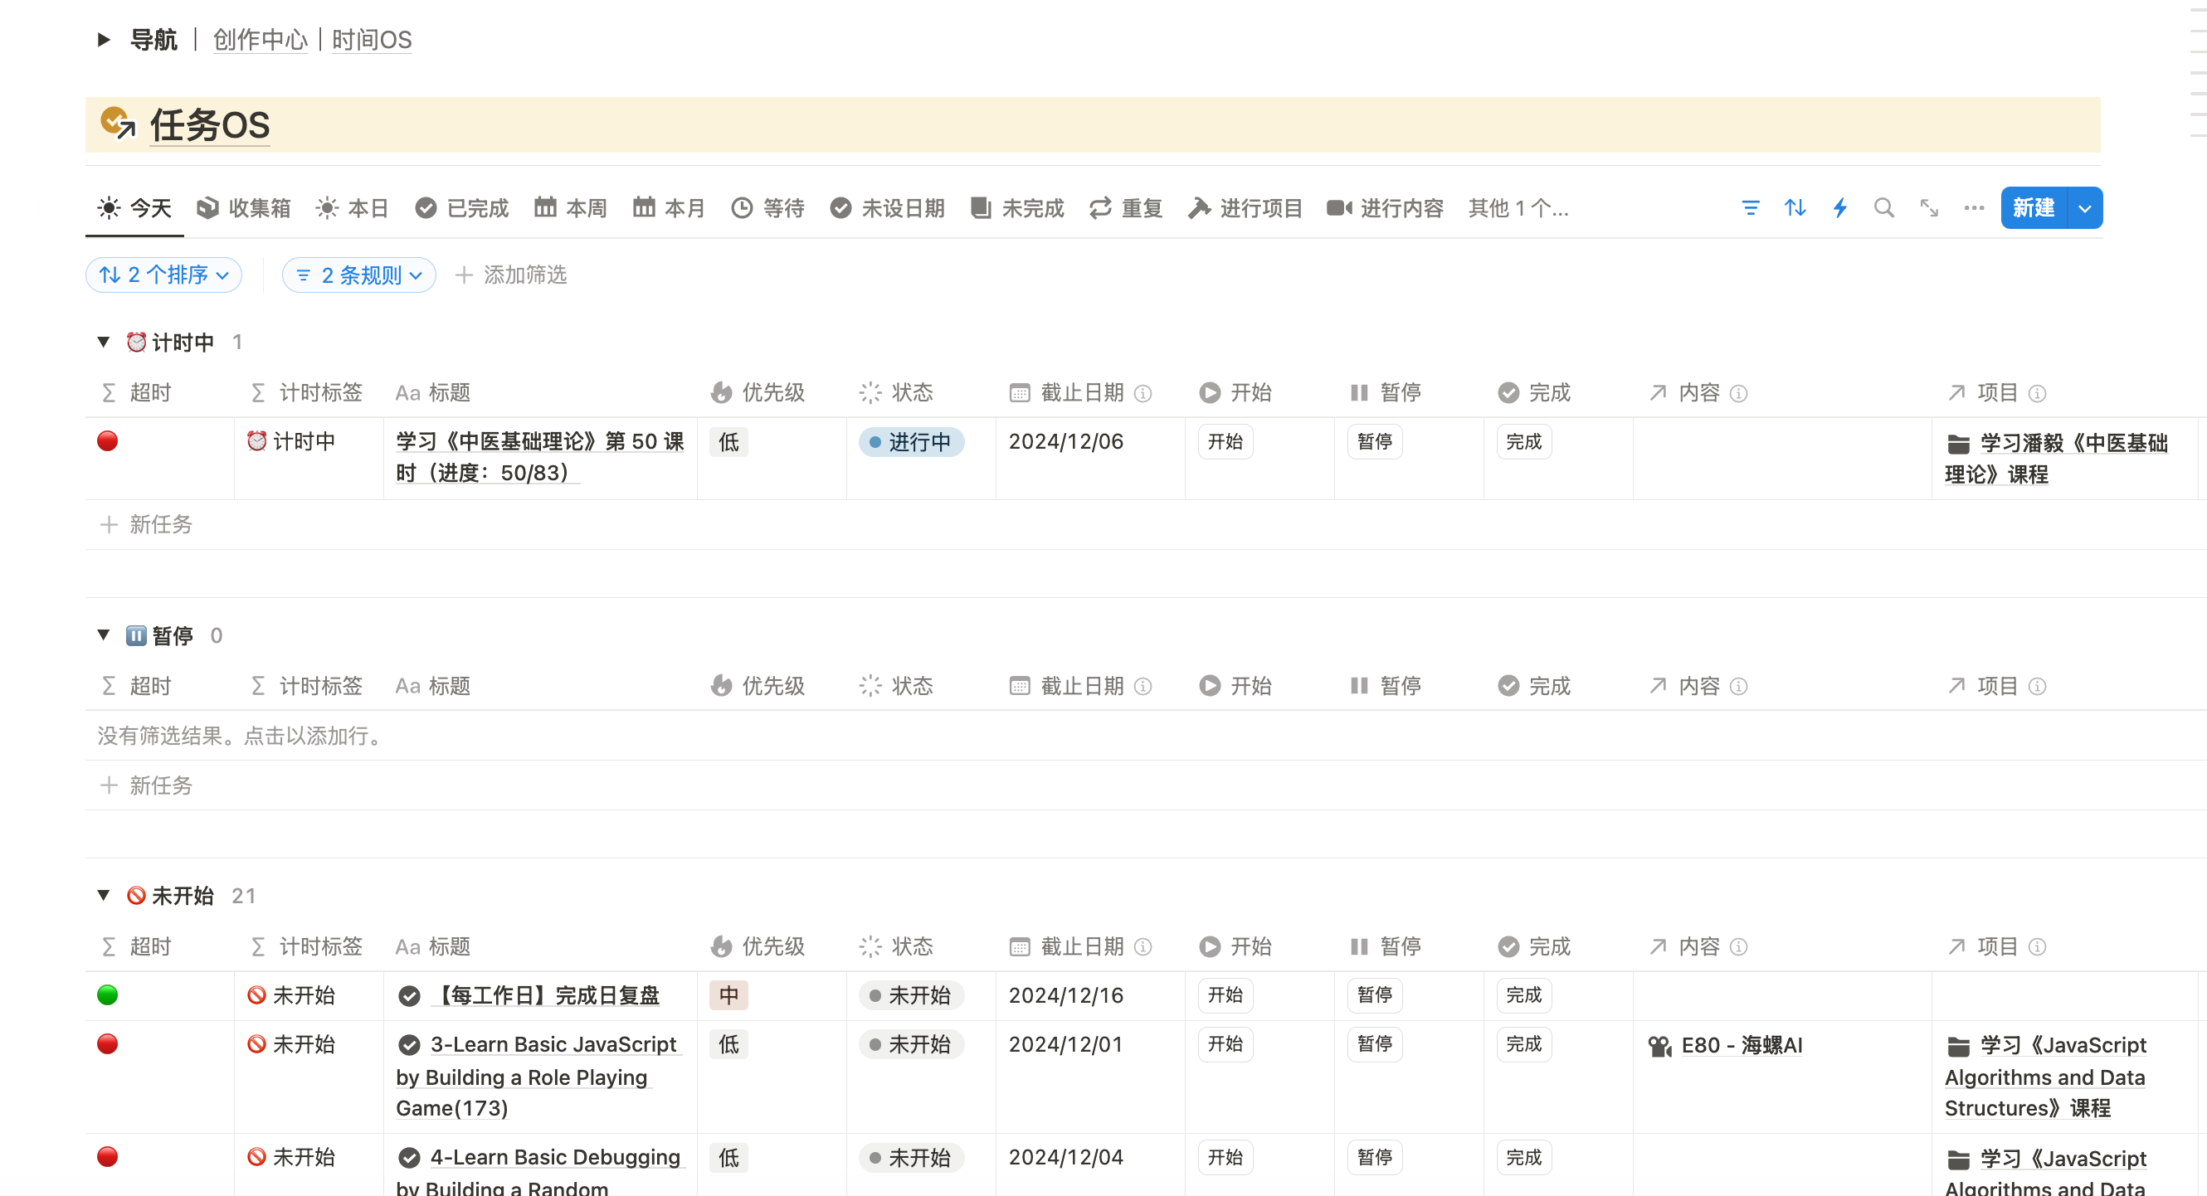The width and height of the screenshot is (2207, 1196).
Task: Open automations lightning bolt icon
Action: (1839, 208)
